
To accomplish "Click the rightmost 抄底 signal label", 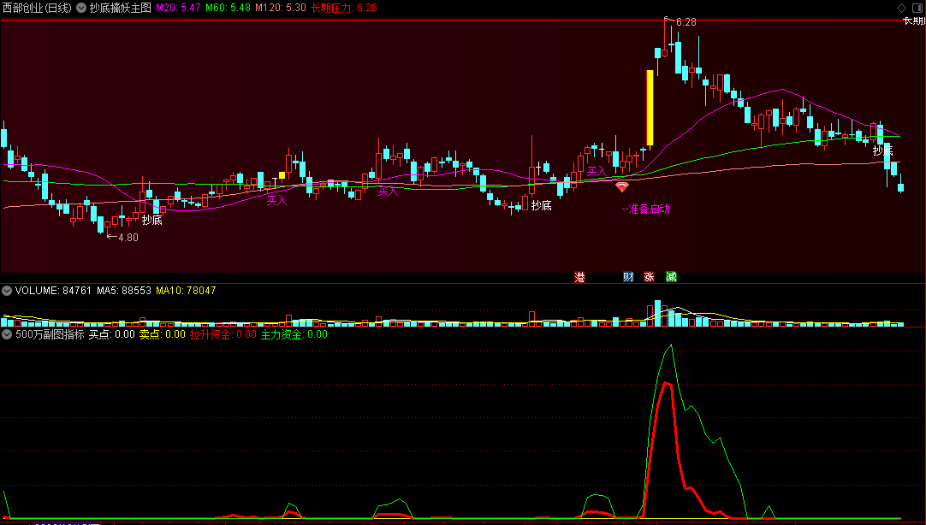I will point(883,150).
